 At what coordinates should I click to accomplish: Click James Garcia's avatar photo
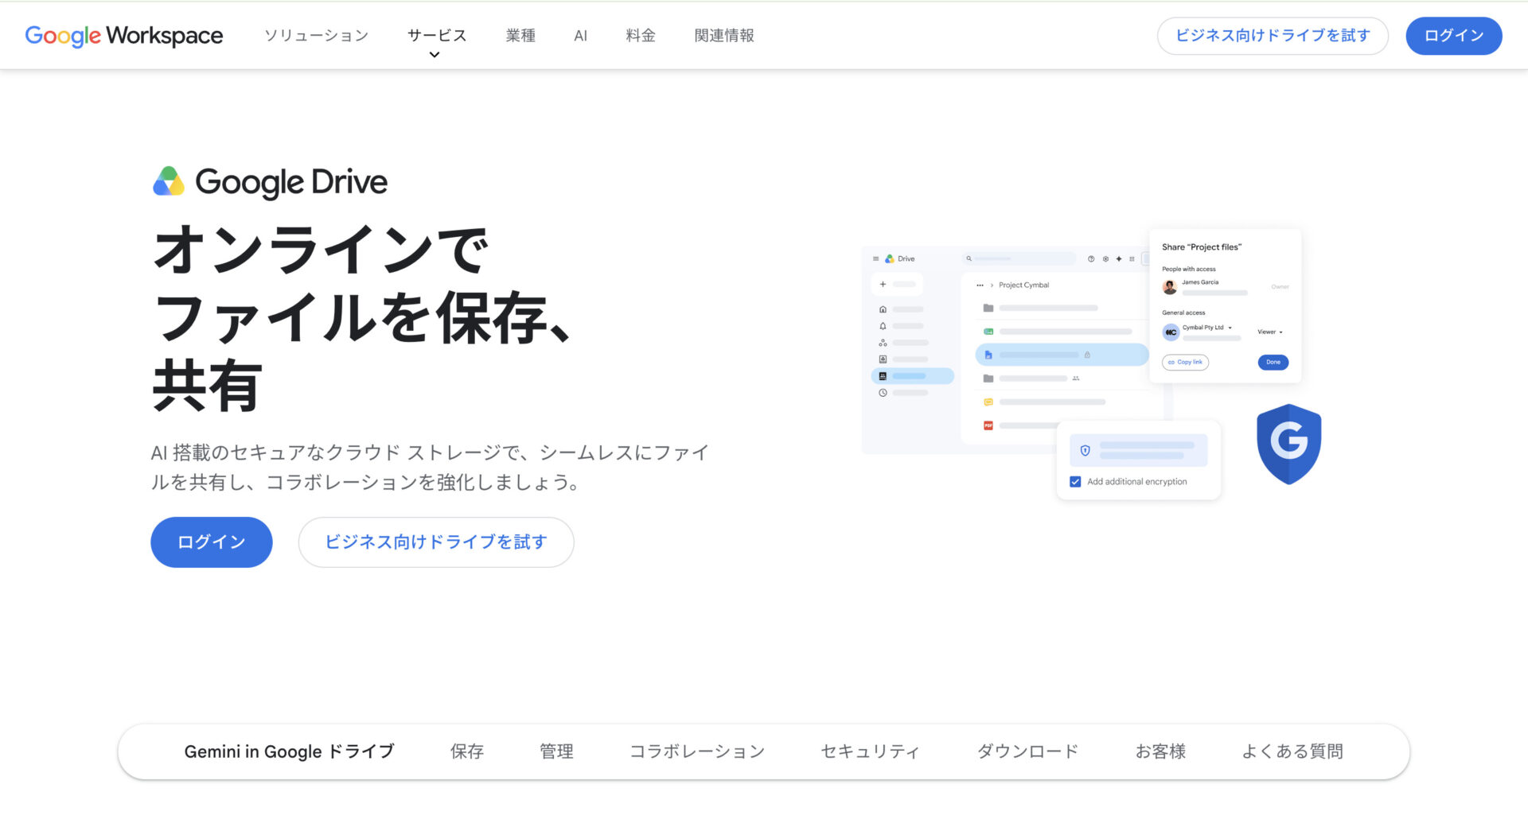1170,287
